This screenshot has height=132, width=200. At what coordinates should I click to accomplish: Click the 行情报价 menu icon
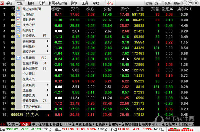click(x=18, y=14)
